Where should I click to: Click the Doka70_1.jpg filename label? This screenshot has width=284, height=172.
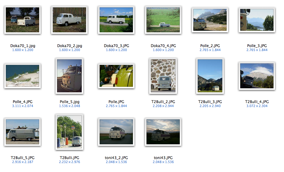pos(23,46)
